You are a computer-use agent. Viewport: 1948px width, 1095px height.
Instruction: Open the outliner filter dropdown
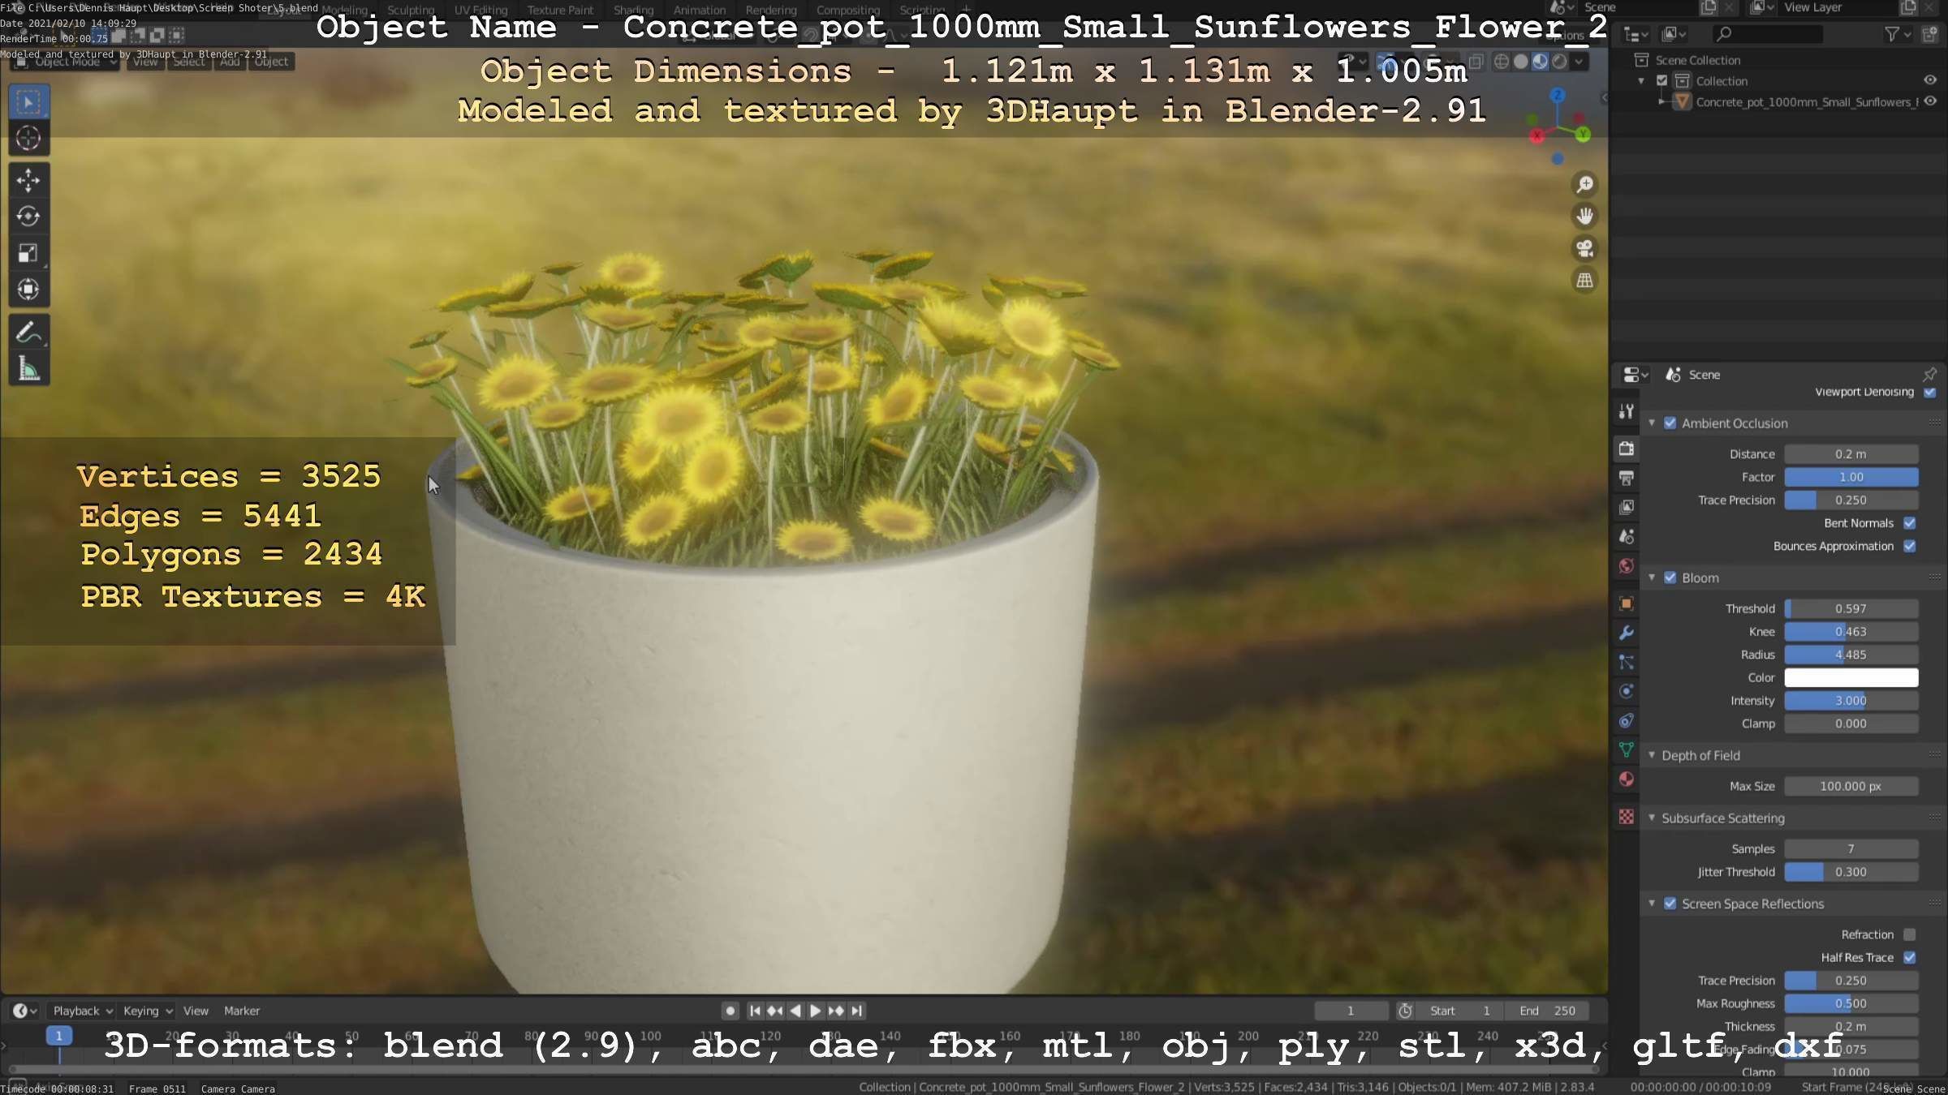click(1897, 34)
